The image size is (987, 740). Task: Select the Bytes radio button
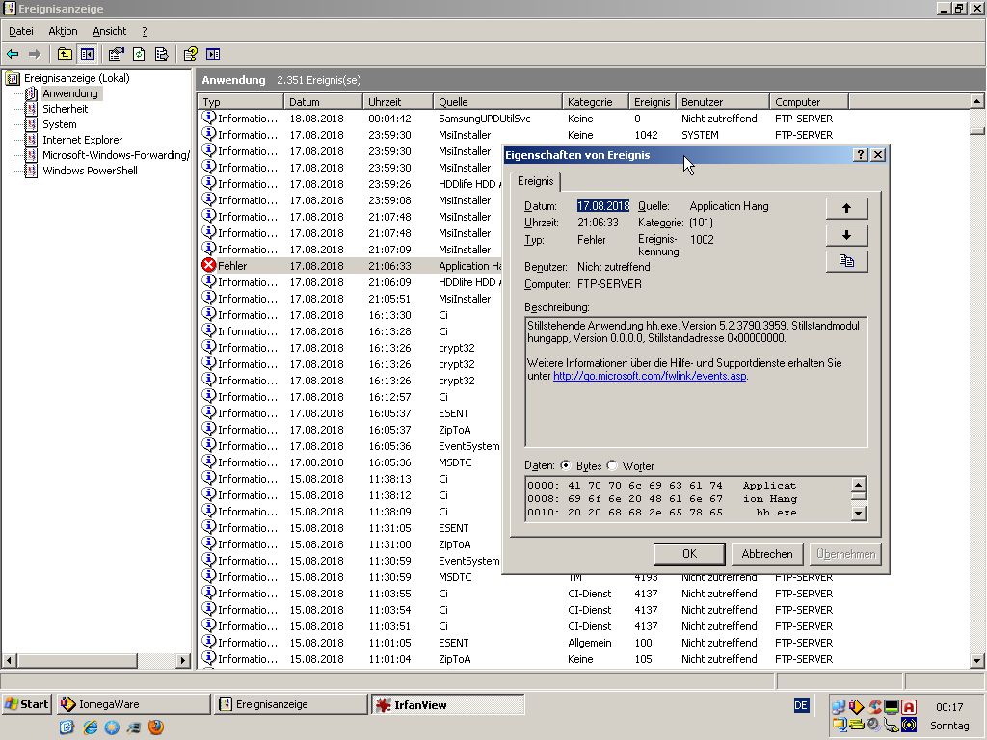[x=566, y=466]
